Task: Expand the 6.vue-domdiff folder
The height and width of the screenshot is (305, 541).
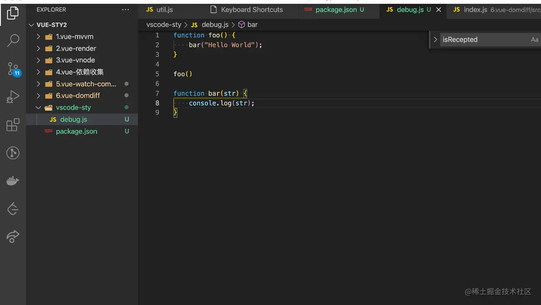Action: pos(78,95)
